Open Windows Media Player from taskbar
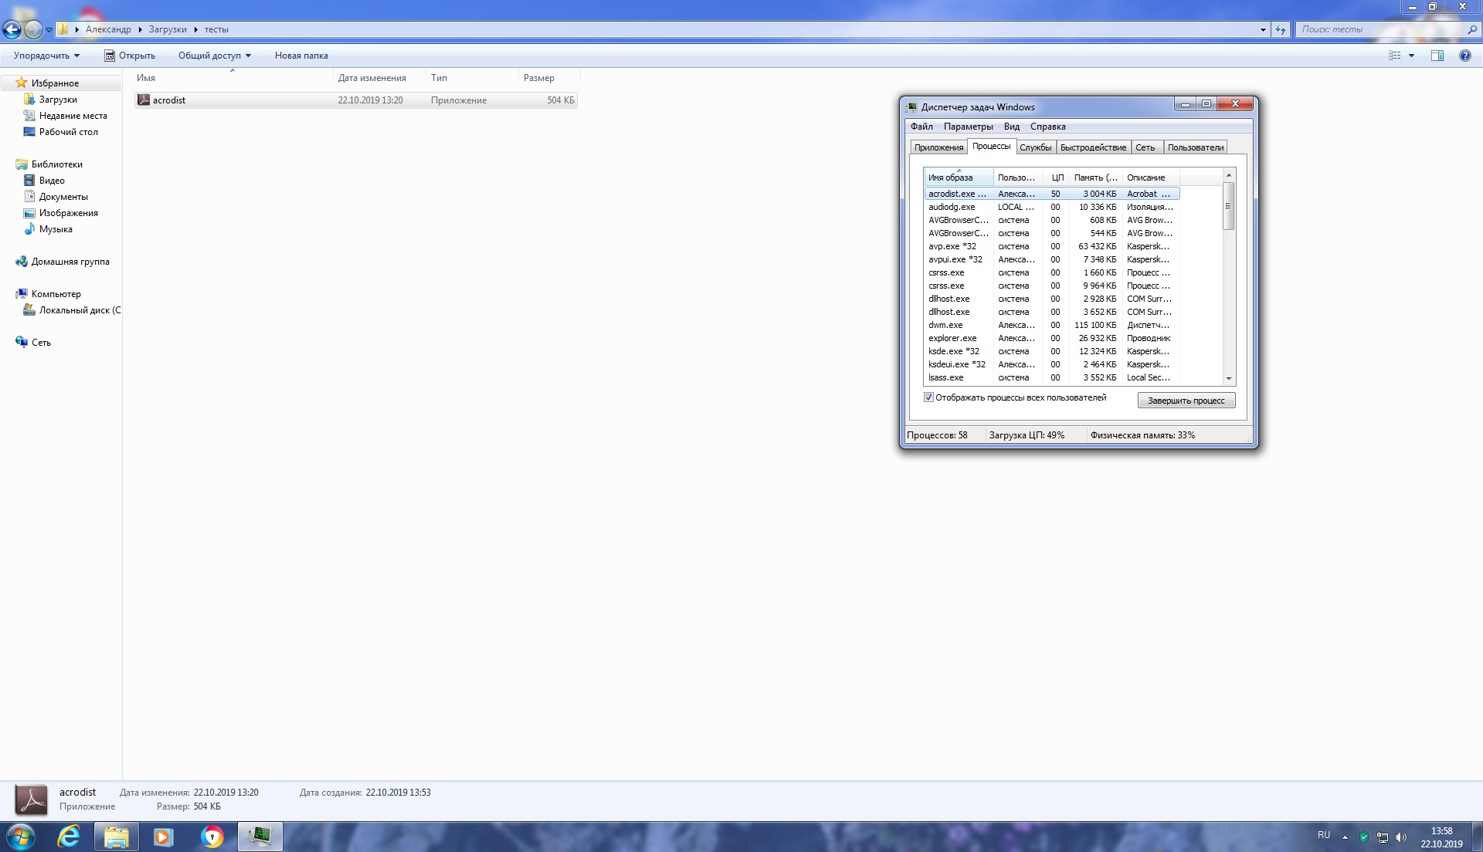Screen dimensions: 1483x852 coord(163,837)
